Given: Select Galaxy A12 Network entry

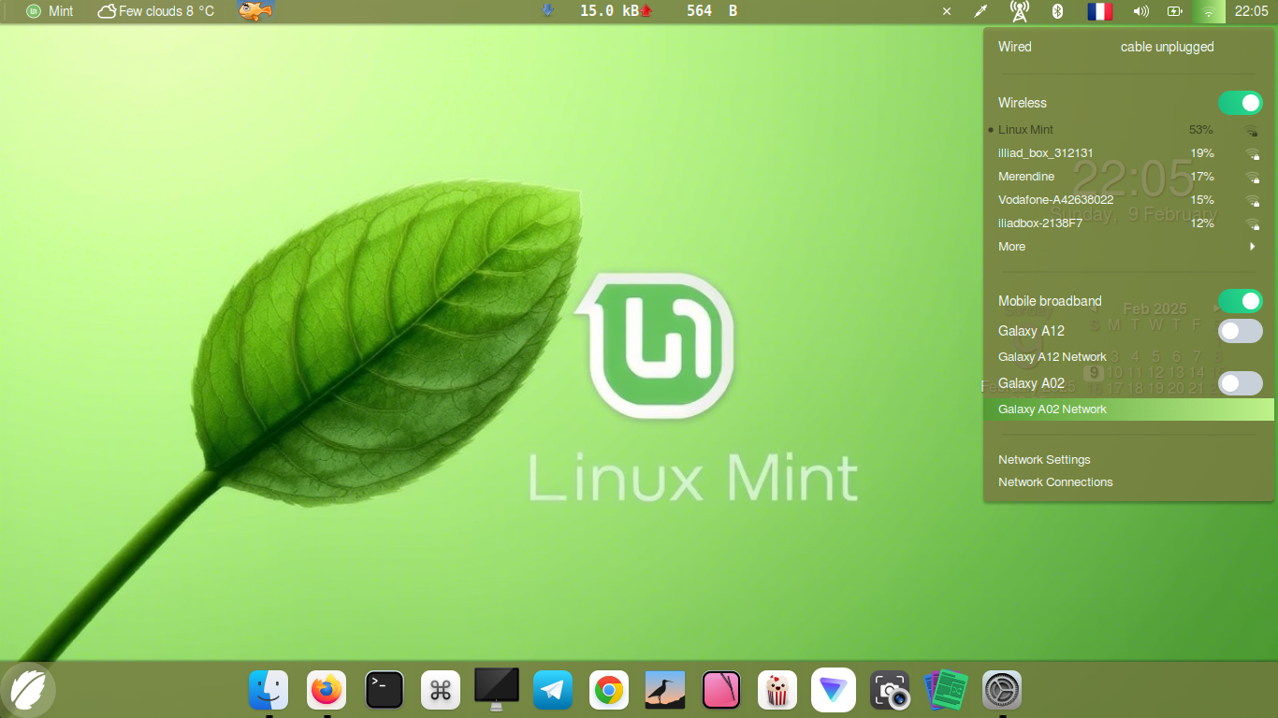Looking at the screenshot, I should click(1129, 357).
